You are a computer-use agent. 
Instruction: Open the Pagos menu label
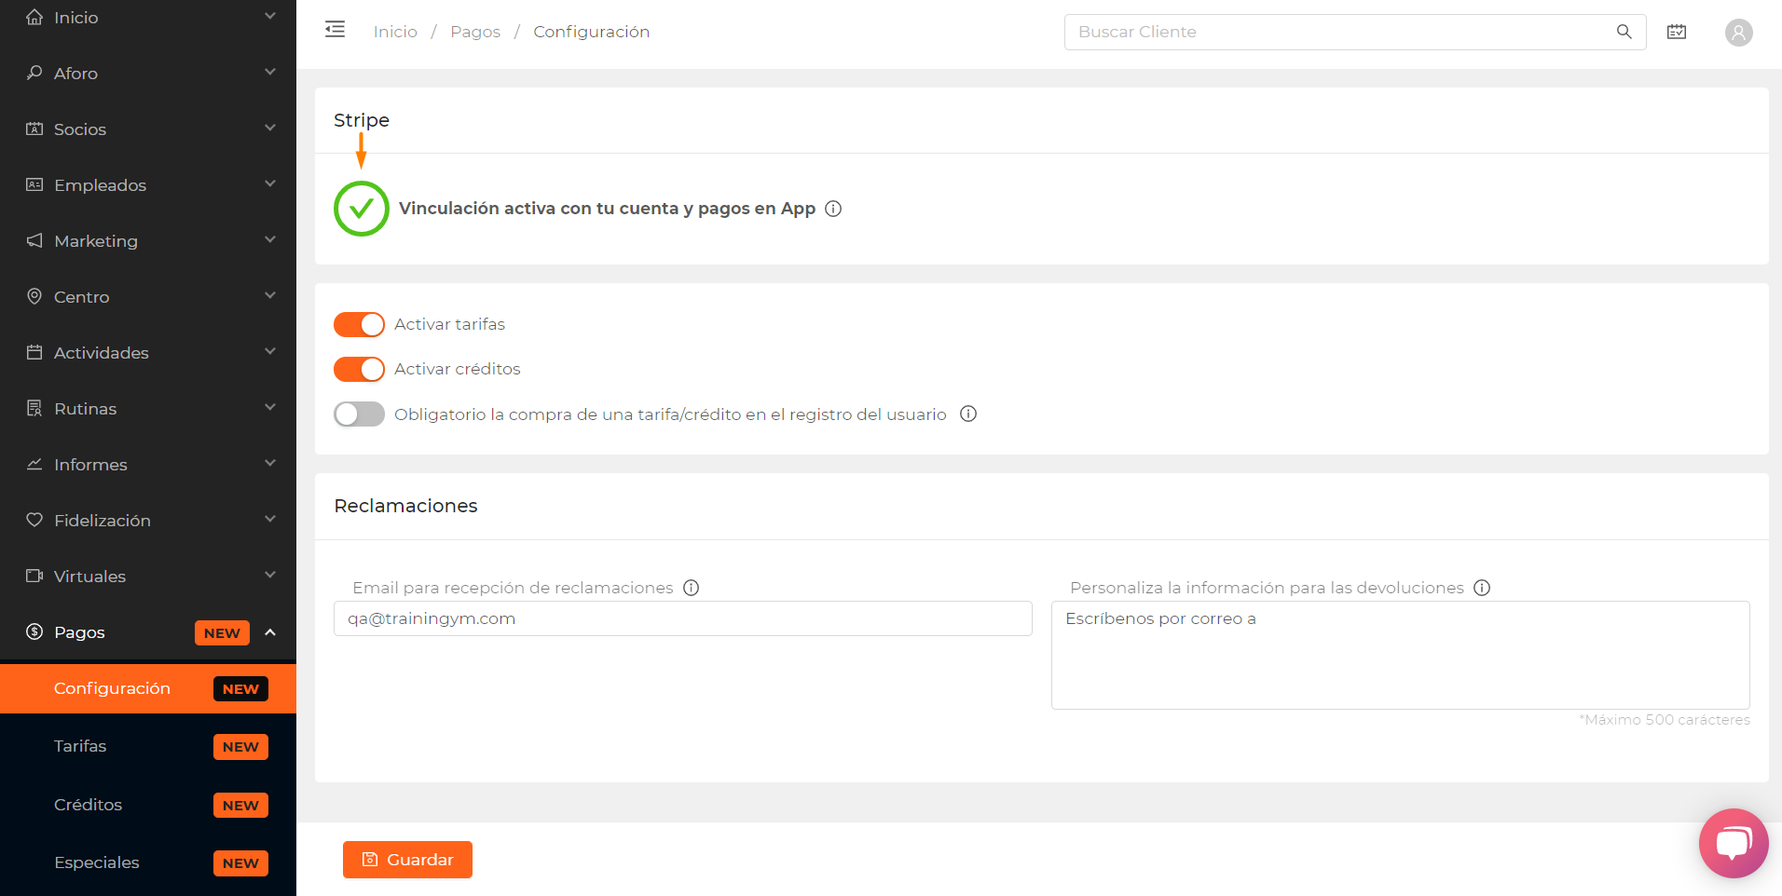(79, 632)
